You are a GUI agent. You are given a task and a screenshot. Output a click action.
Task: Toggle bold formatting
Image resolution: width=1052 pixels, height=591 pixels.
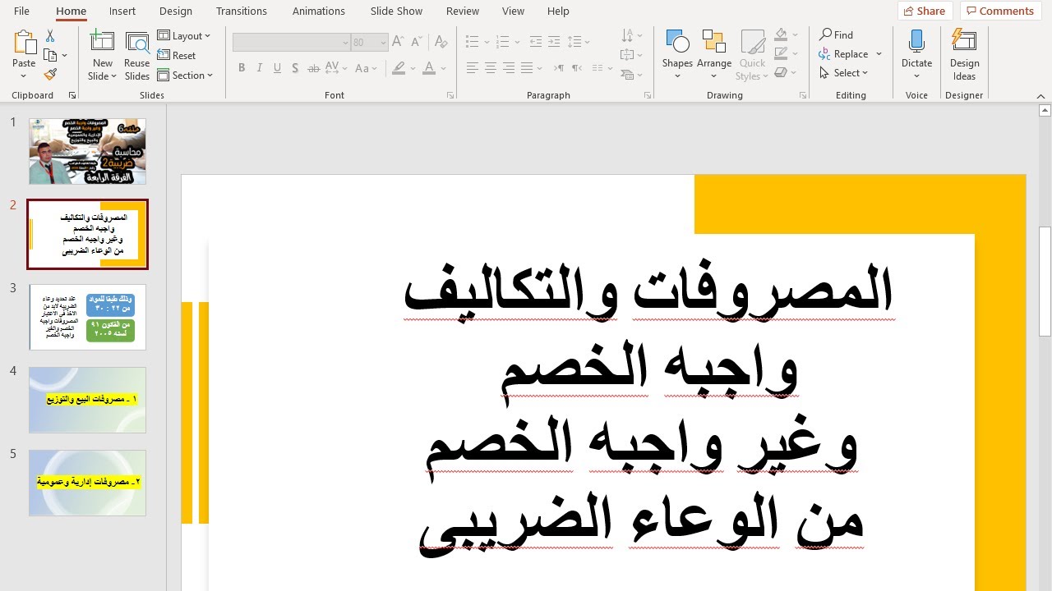pos(242,68)
